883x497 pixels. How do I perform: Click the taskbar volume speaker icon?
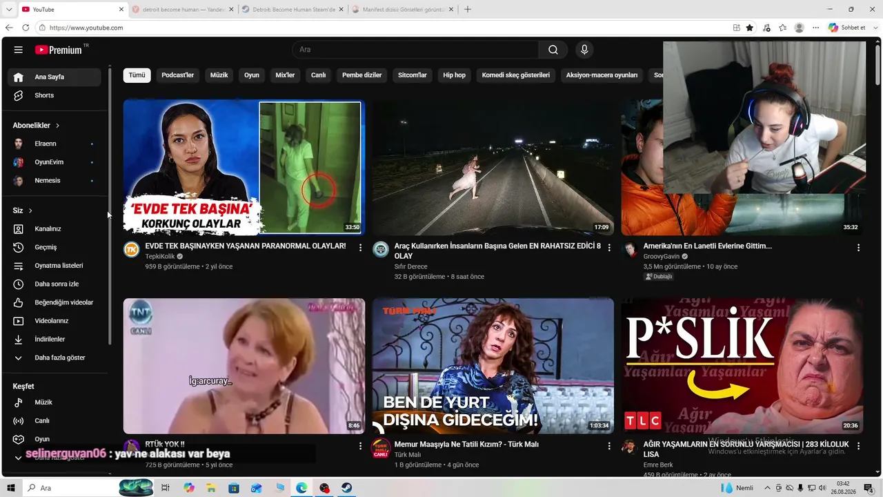point(822,488)
